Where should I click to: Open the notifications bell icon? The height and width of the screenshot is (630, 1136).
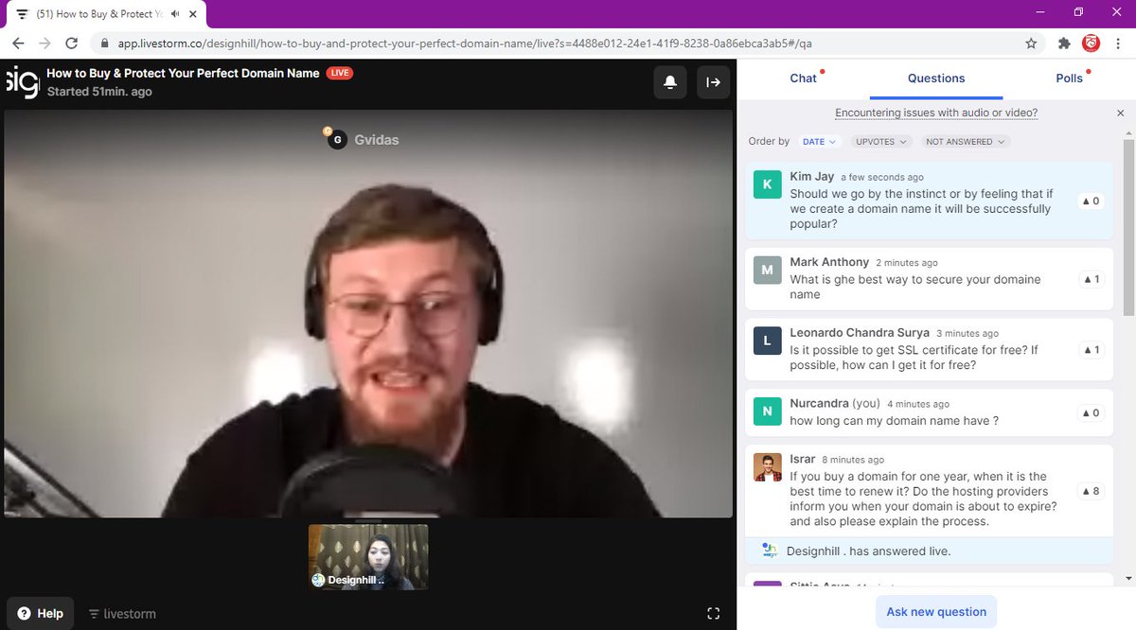click(670, 82)
